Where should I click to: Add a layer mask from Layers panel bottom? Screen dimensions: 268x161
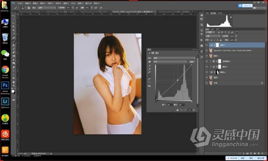[x=247, y=153]
